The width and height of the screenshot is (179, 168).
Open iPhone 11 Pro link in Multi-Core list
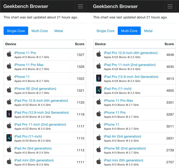[115, 113]
